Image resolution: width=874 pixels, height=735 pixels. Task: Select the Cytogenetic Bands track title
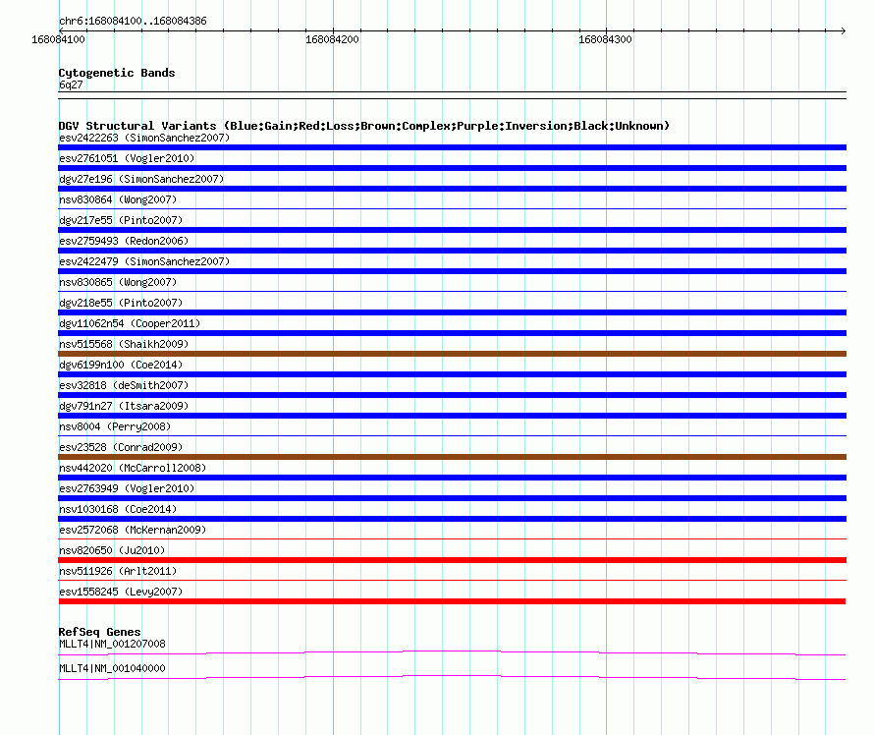point(117,73)
